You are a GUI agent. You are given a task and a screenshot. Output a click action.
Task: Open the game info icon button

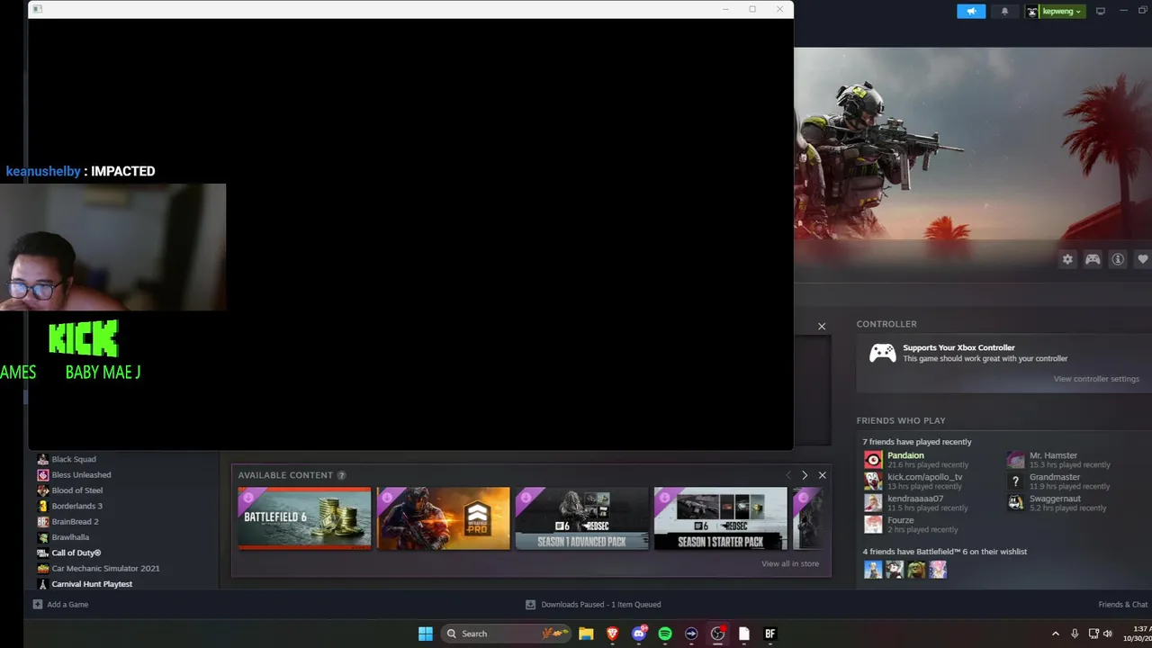pos(1118,259)
